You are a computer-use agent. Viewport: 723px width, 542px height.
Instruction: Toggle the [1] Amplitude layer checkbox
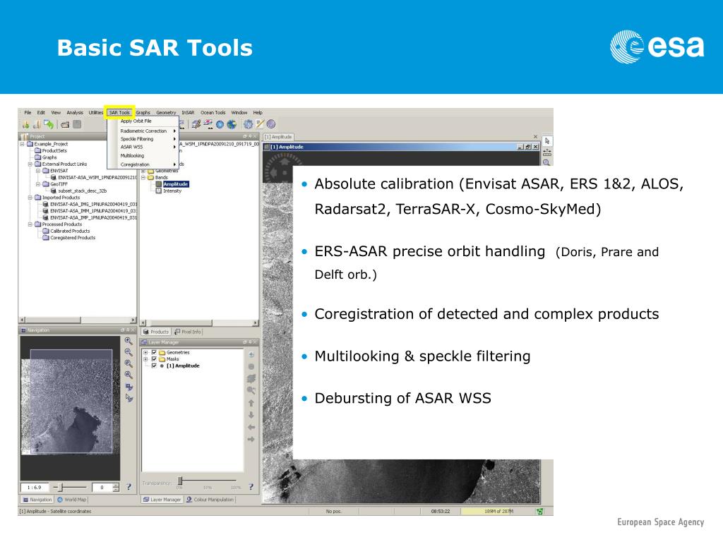click(154, 366)
